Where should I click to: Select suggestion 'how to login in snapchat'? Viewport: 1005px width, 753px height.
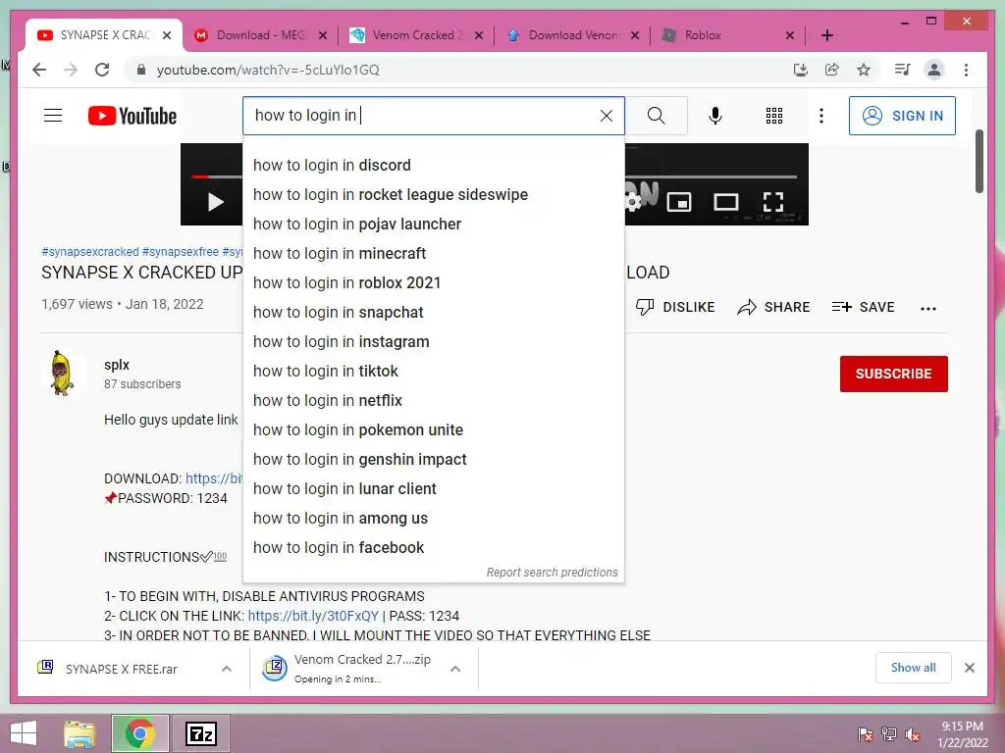coord(433,313)
